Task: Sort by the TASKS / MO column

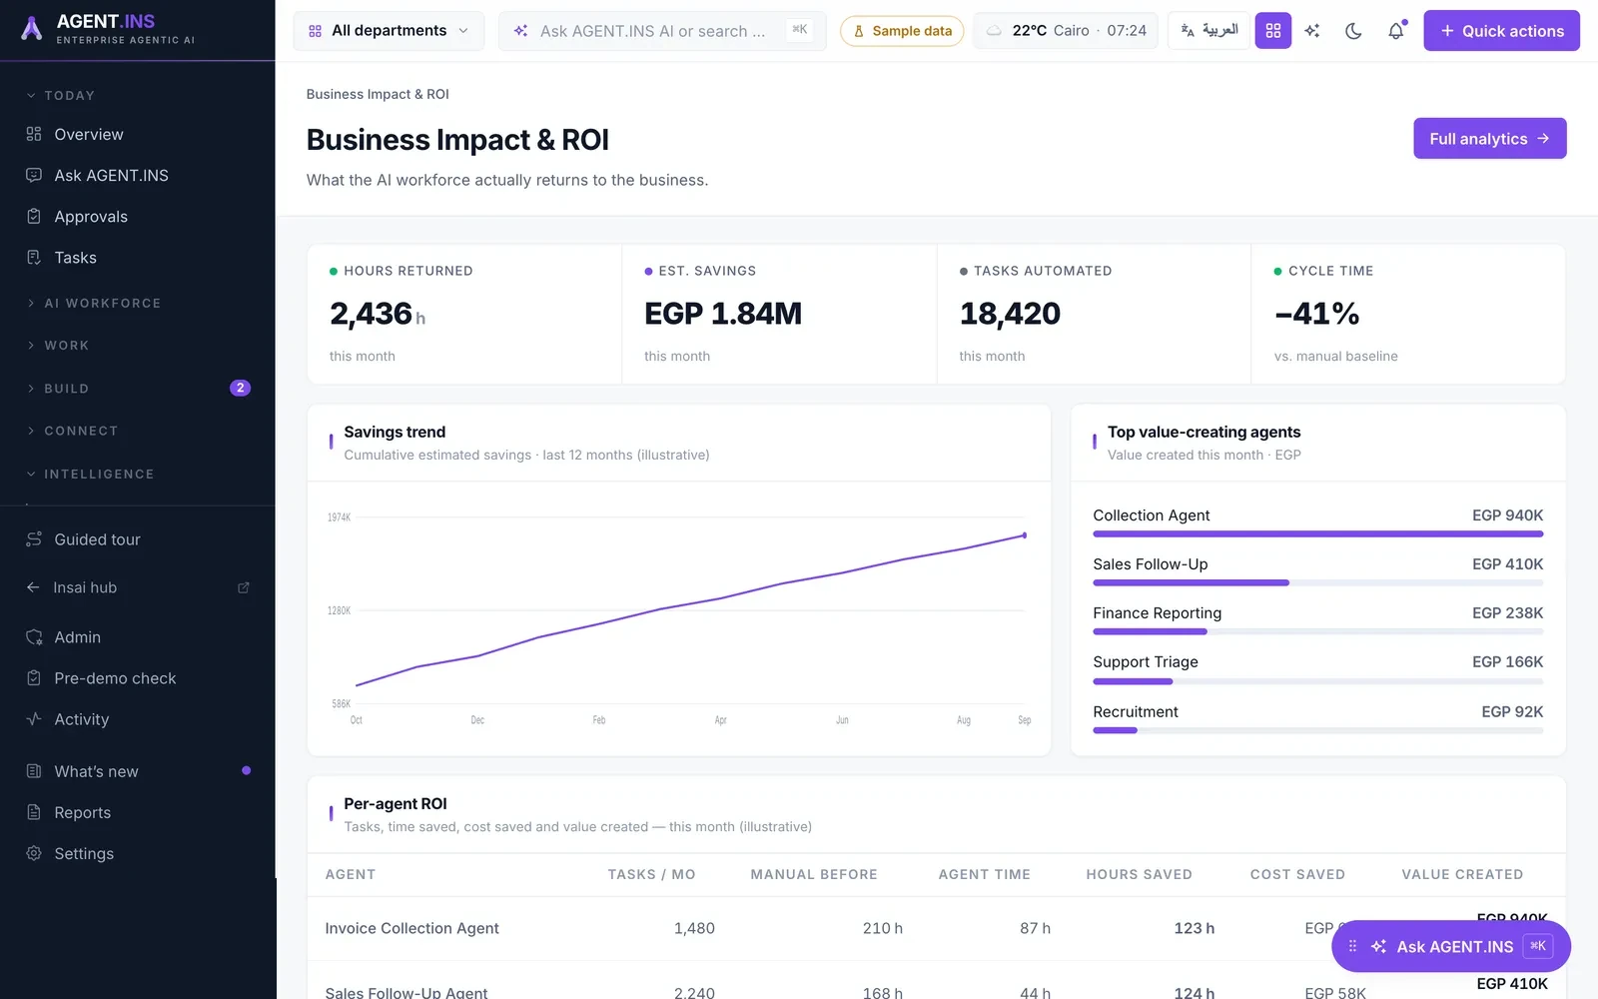Action: [x=651, y=874]
